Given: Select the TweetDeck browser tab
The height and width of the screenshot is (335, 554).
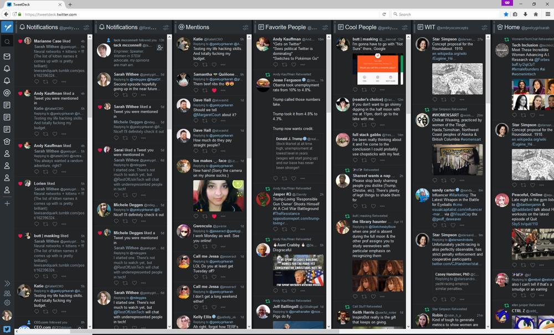Looking at the screenshot, I should [34, 4].
